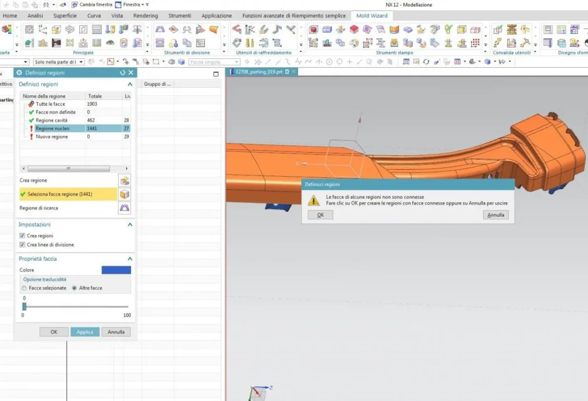Click the yellow Workpiece box icon in Principale
588x401 pixels.
pos(56,29)
